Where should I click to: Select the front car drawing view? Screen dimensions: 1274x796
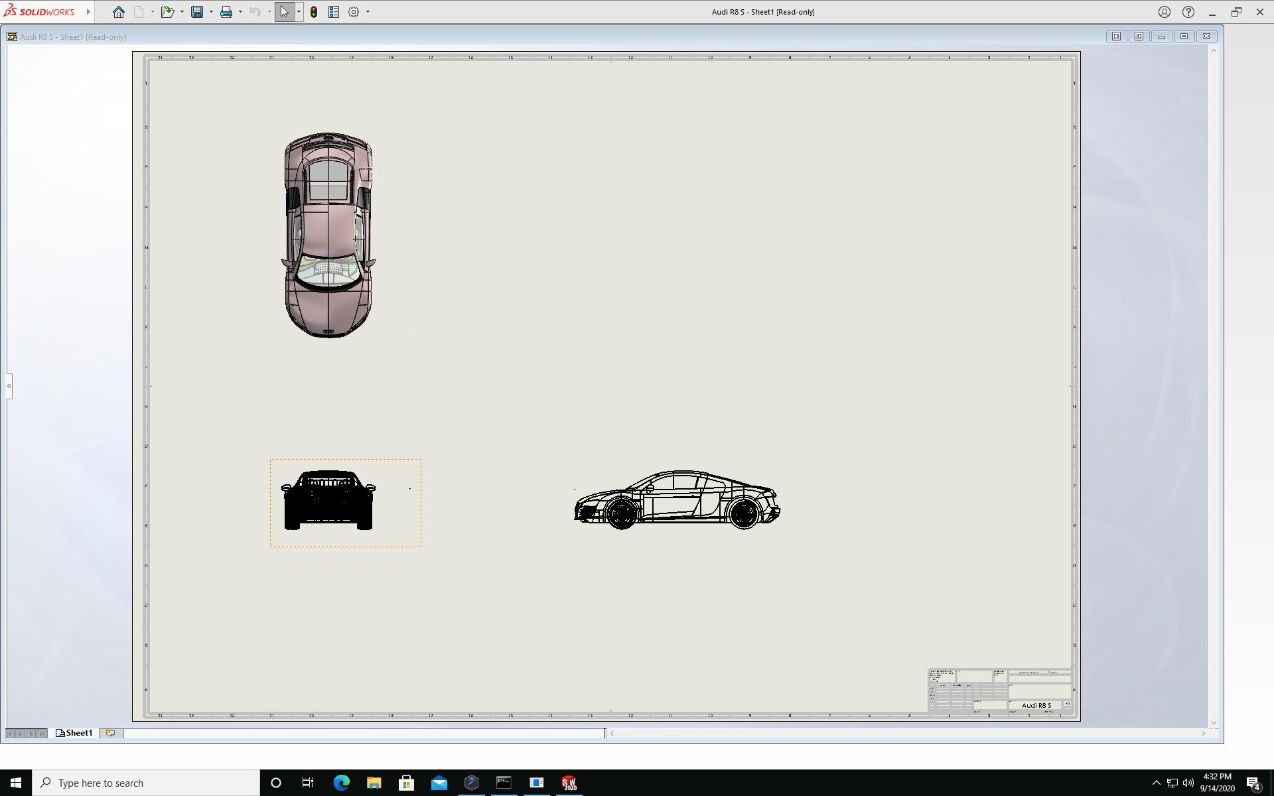(x=328, y=501)
